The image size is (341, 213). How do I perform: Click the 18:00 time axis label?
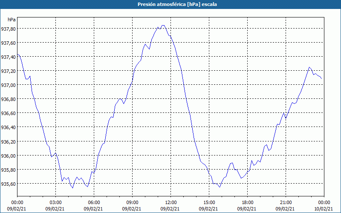[x=248, y=203]
